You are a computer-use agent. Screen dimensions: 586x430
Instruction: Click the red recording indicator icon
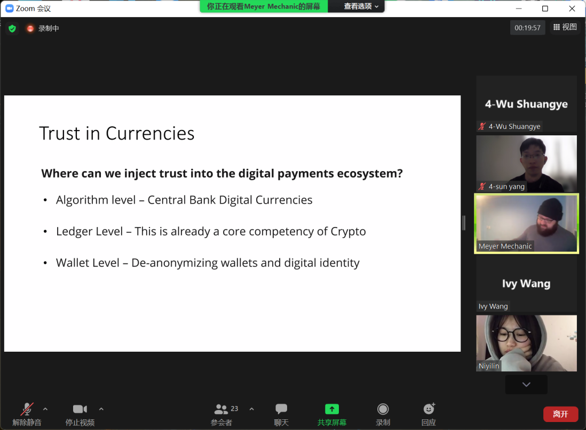[x=30, y=28]
